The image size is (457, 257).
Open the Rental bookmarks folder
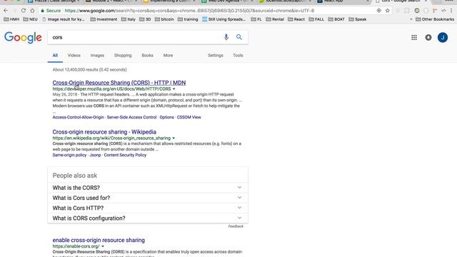[275, 19]
